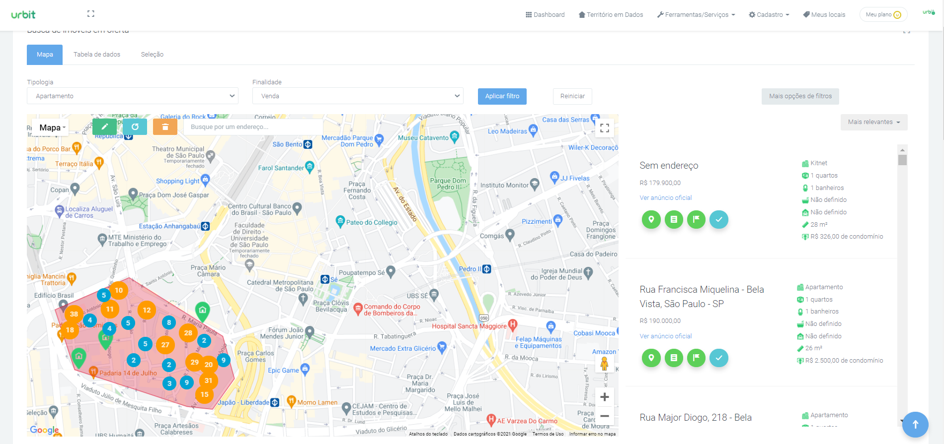Open Dashboard menu item
This screenshot has width=944, height=444.
(545, 15)
